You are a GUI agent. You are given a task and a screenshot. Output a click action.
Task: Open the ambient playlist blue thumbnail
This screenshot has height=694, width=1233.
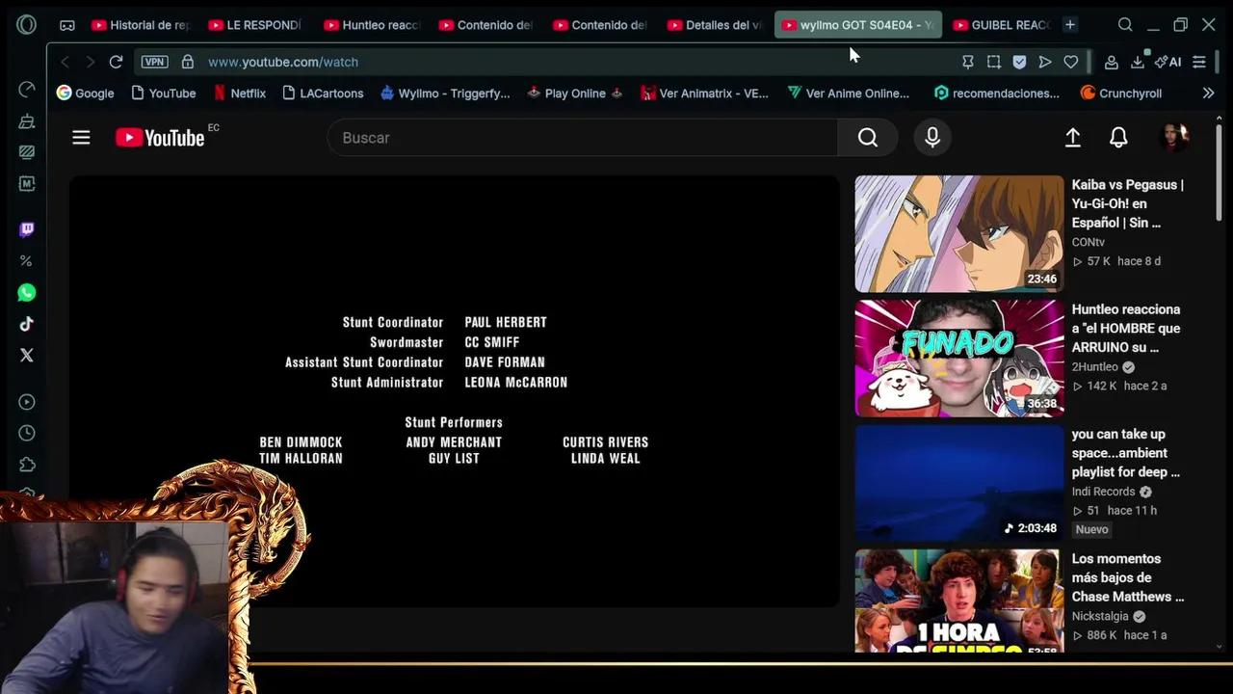coord(959,483)
